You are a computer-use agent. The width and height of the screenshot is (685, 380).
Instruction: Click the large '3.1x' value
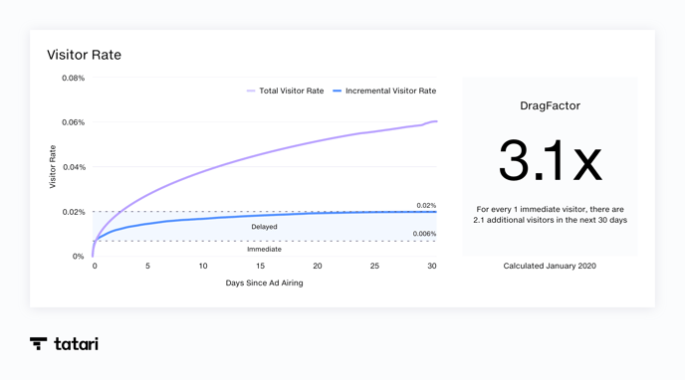(550, 160)
